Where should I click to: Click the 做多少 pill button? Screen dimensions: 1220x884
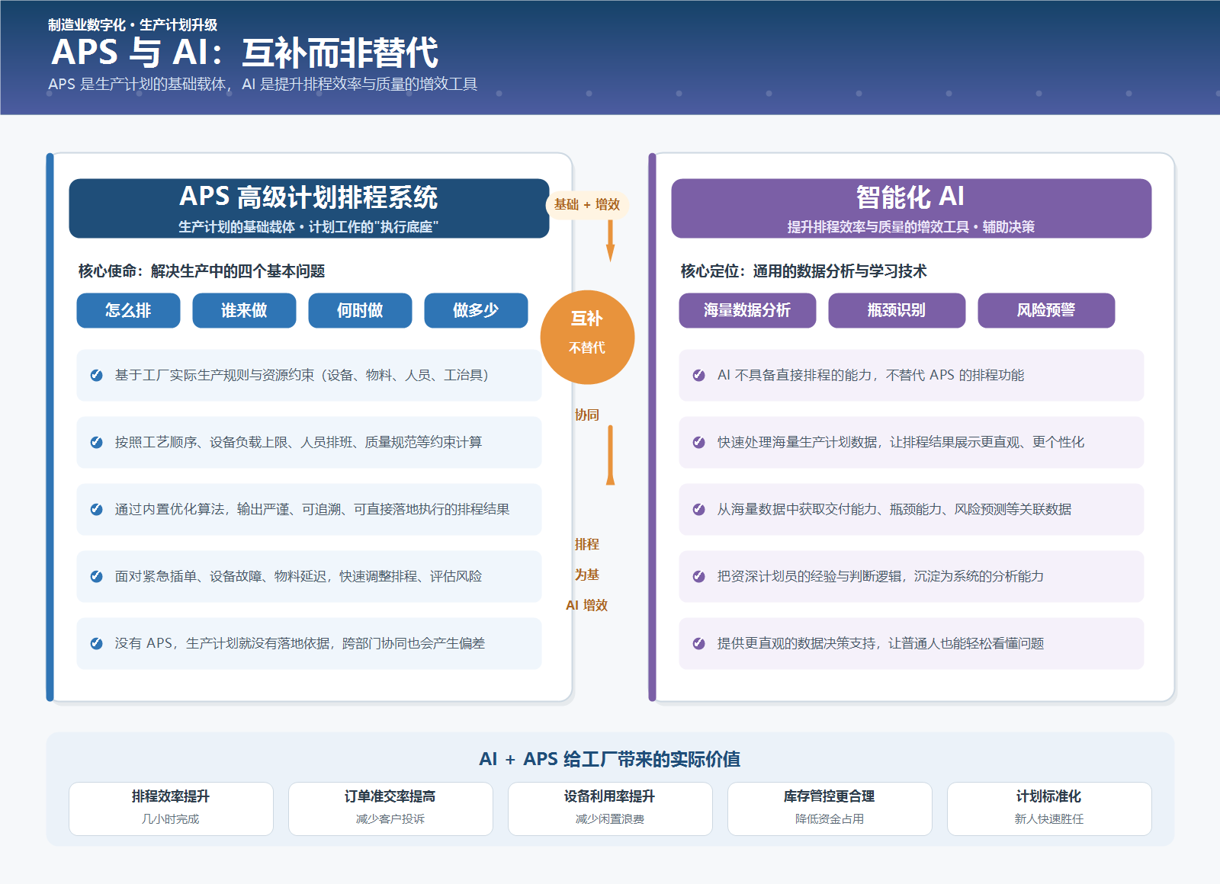[x=476, y=310]
